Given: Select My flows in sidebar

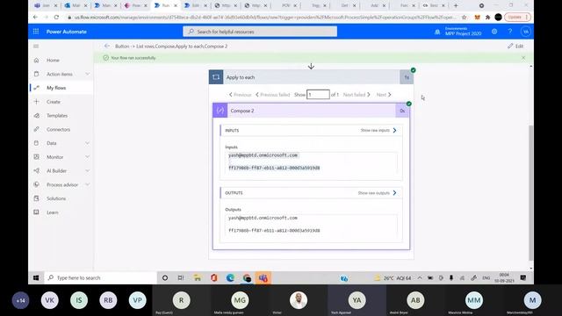Looking at the screenshot, I should [x=56, y=88].
